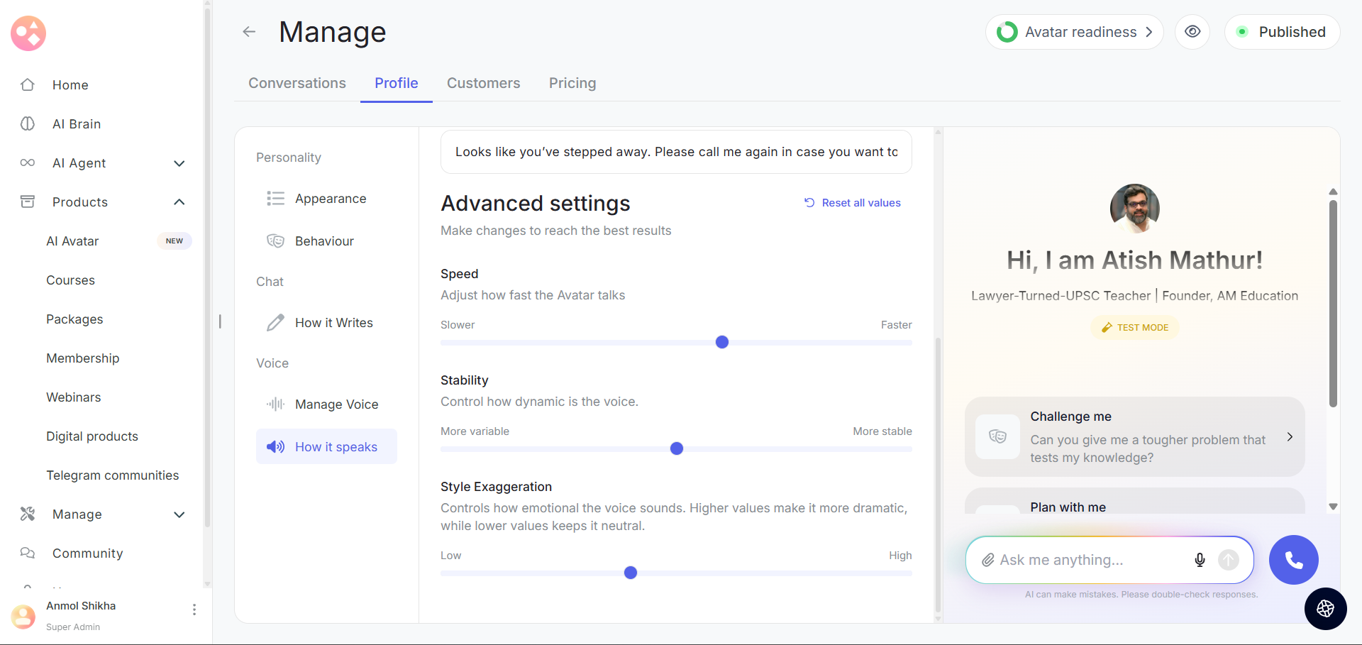
Task: Click the microphone icon in chat input
Action: 1200,560
